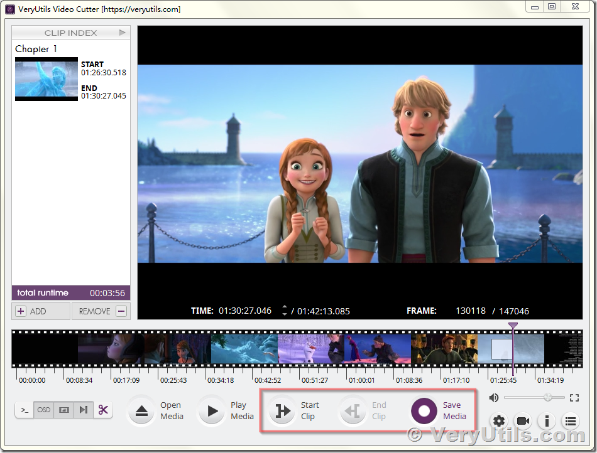Click the purple scissors cut icon

click(x=103, y=410)
